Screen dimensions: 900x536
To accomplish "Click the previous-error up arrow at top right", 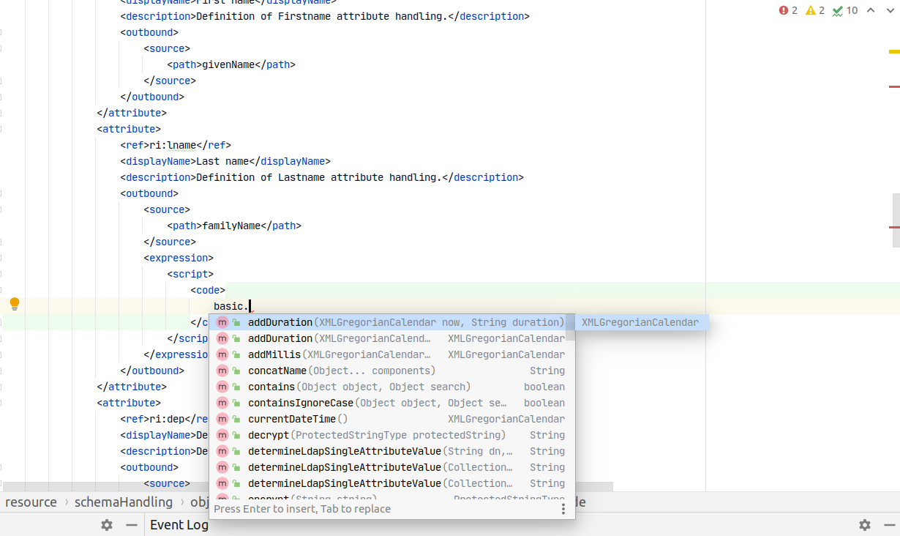I will point(871,11).
